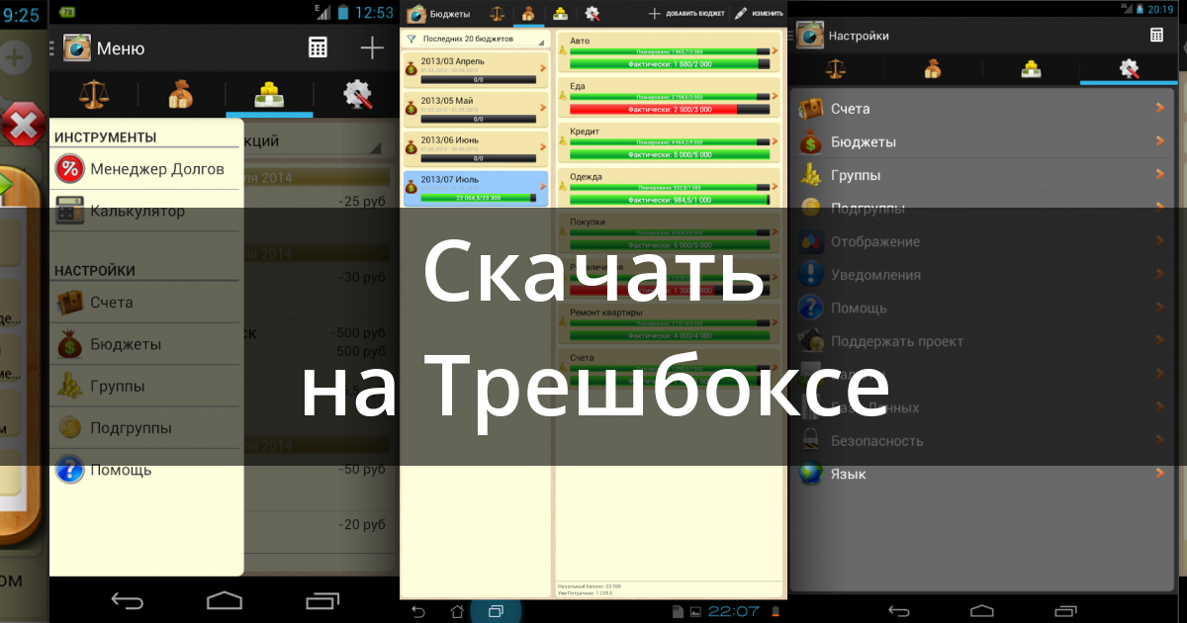Click the red Еда Фактически progress bar

click(x=671, y=109)
